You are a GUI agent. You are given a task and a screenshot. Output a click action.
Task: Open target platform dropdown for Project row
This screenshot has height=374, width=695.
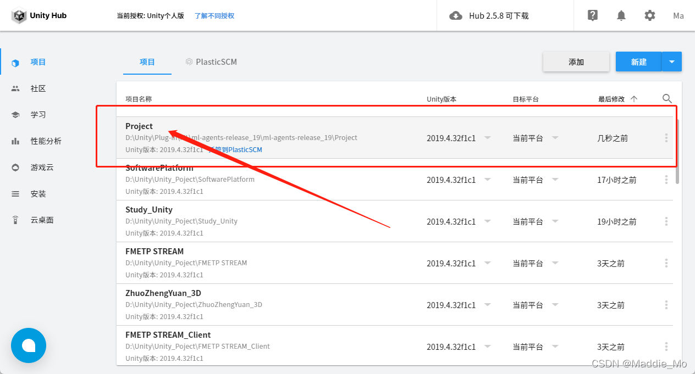tap(555, 138)
